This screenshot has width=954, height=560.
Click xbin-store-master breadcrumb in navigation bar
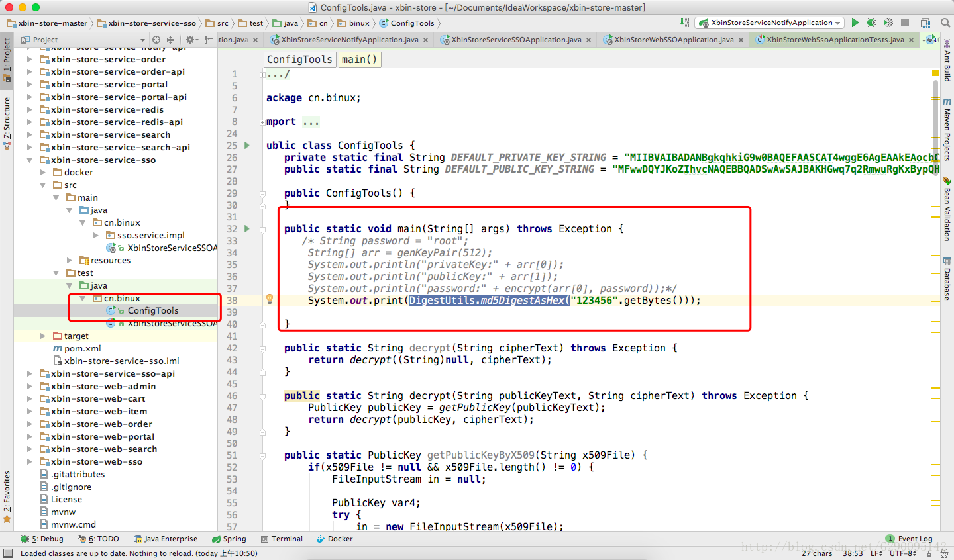47,23
